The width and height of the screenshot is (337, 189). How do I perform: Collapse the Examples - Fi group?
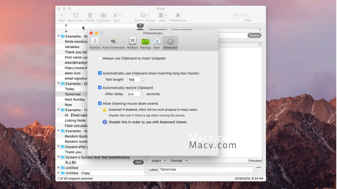[x=59, y=110]
